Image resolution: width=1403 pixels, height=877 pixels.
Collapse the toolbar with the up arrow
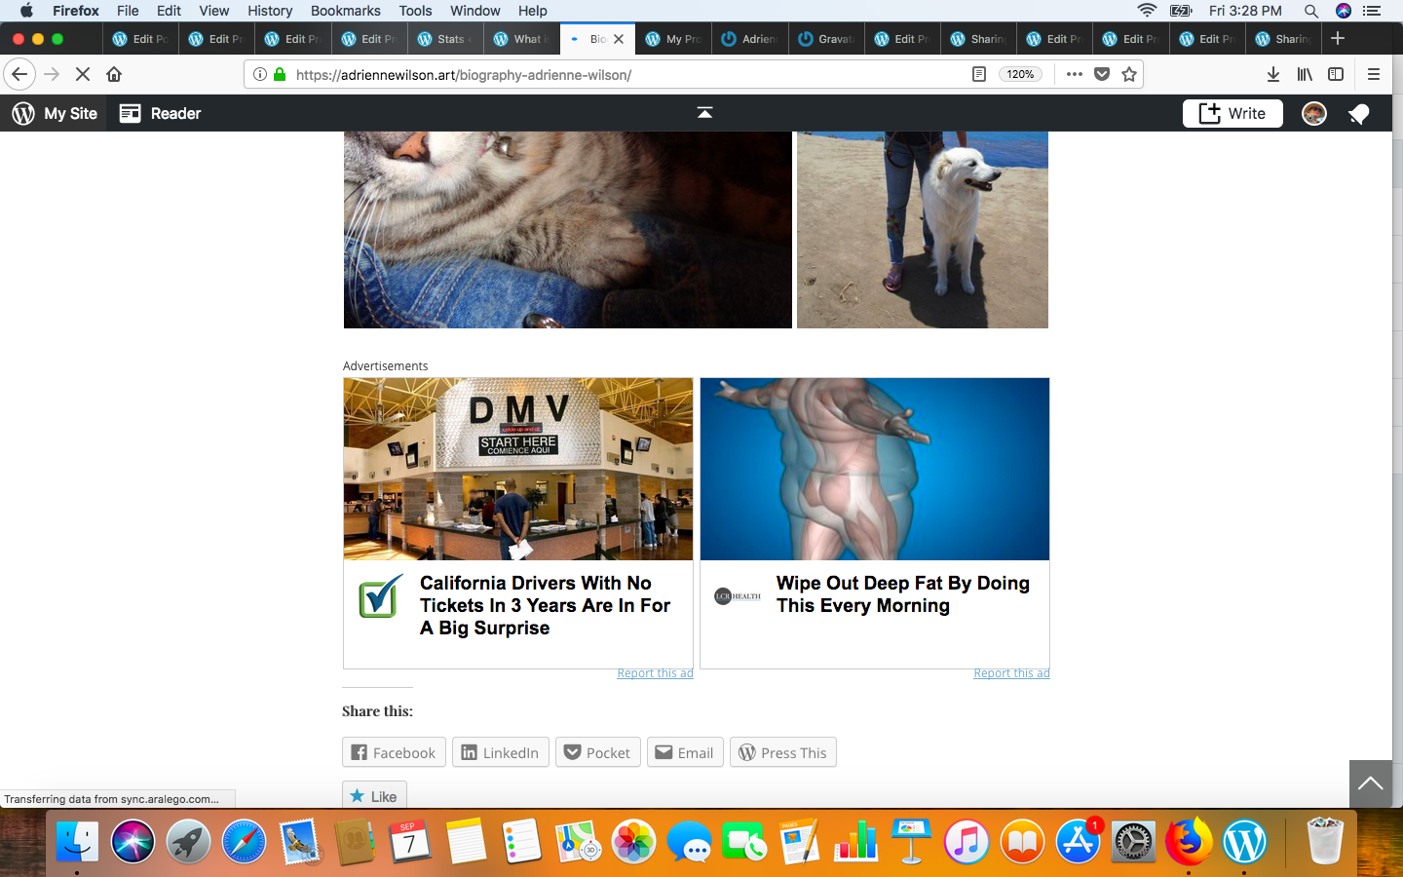point(703,112)
